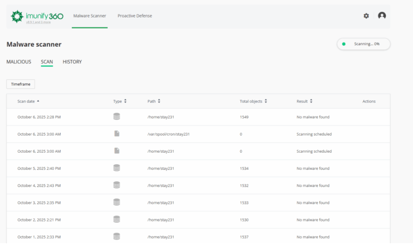Switch to the HISTORY tab
The image size is (413, 245).
tap(72, 62)
